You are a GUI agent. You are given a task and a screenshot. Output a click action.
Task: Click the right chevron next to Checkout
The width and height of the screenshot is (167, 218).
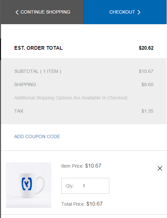(x=139, y=12)
